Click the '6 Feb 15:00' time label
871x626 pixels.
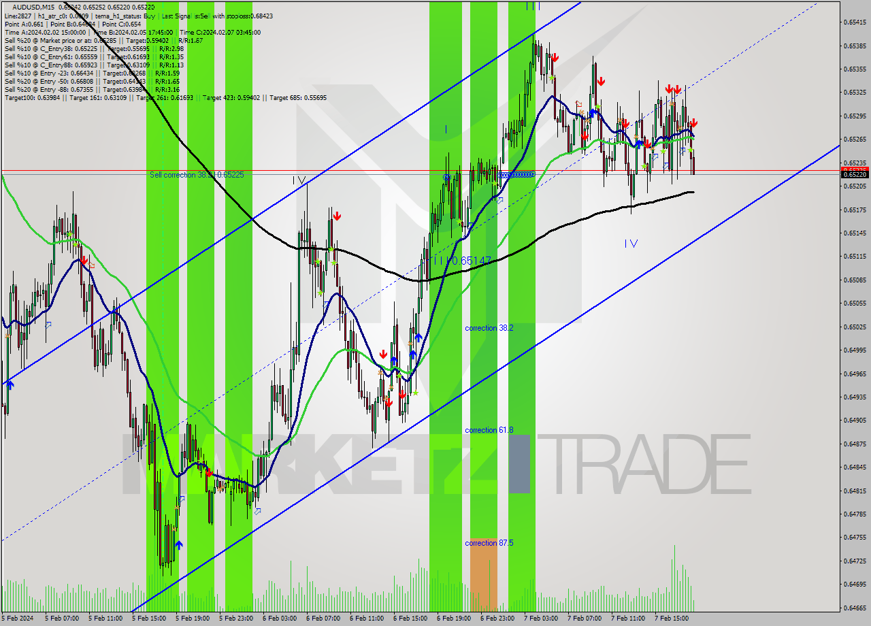click(x=410, y=619)
